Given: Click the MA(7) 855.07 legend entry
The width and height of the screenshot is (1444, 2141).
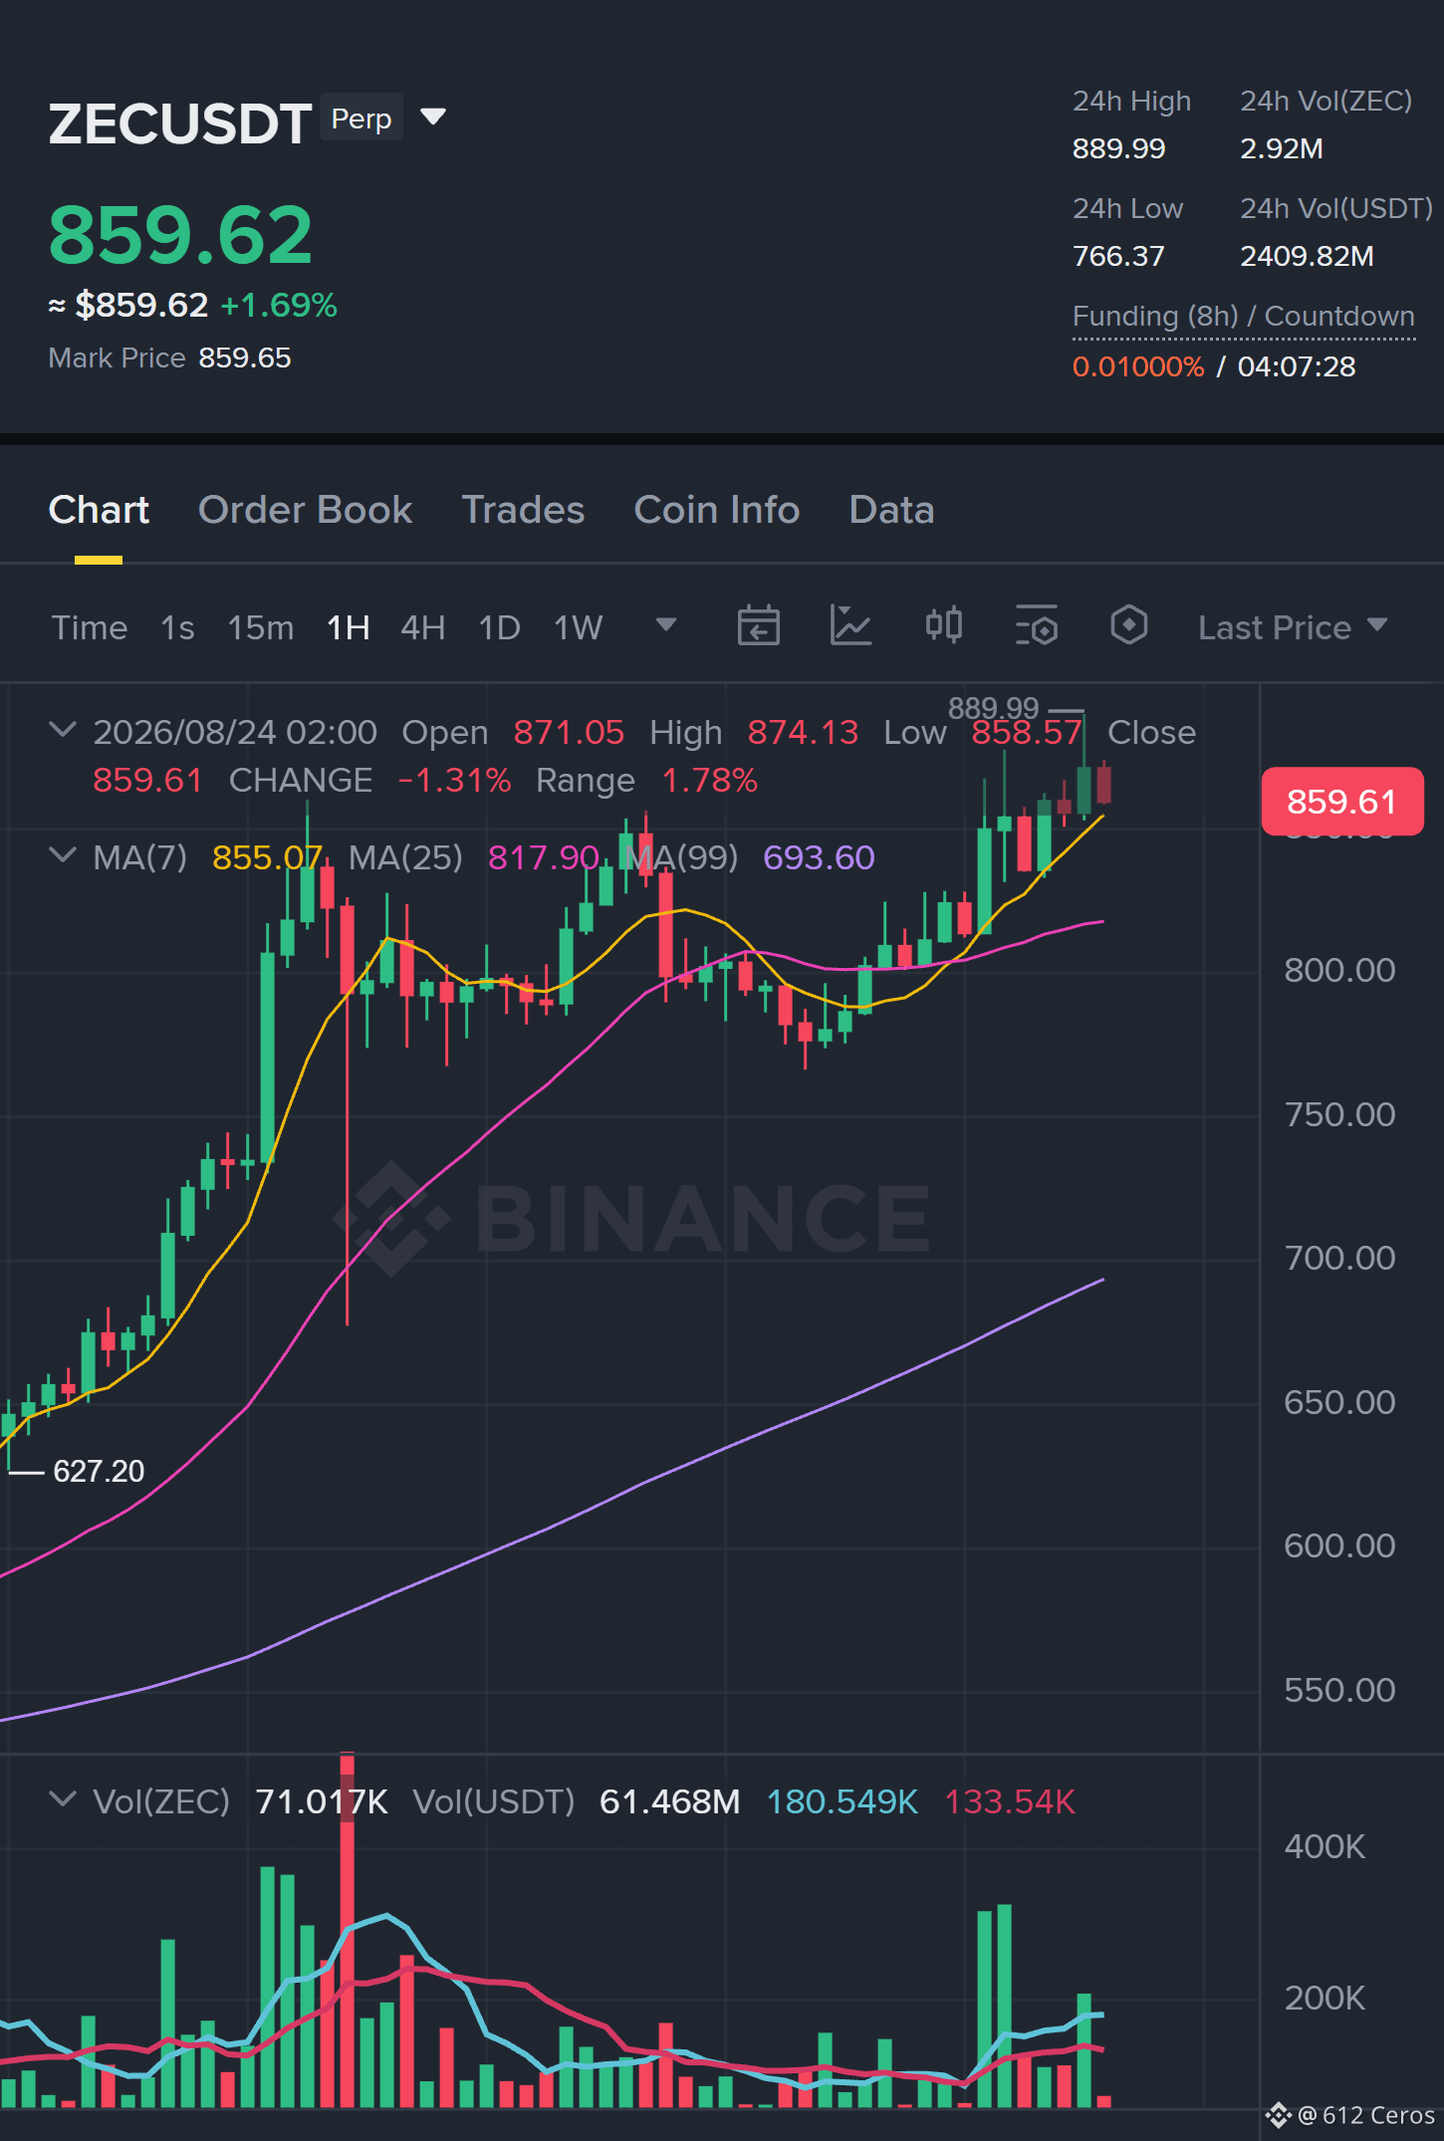Looking at the screenshot, I should (x=207, y=857).
